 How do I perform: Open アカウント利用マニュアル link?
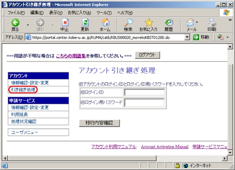pyautogui.click(x=114, y=147)
